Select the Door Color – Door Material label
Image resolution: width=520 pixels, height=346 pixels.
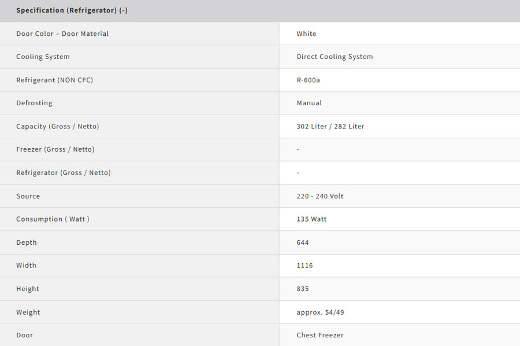coord(62,34)
